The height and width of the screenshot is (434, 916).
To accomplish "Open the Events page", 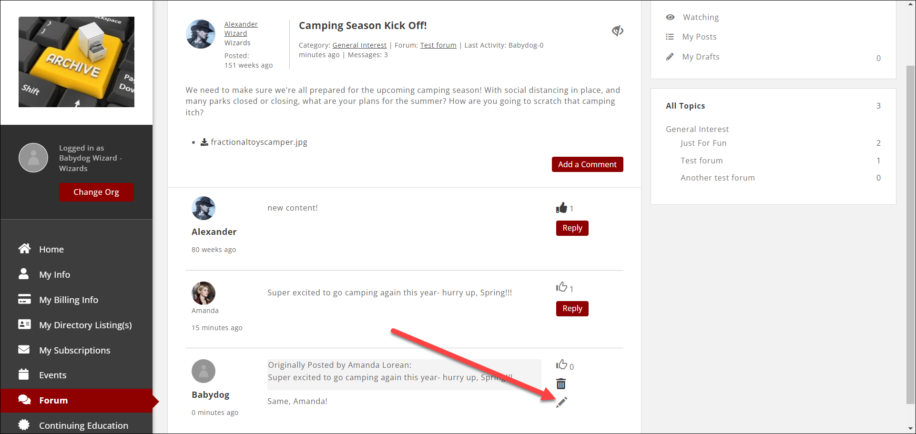I will (x=52, y=375).
